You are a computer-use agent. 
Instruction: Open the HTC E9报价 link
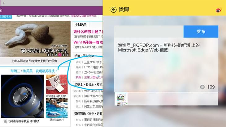(93, 67)
